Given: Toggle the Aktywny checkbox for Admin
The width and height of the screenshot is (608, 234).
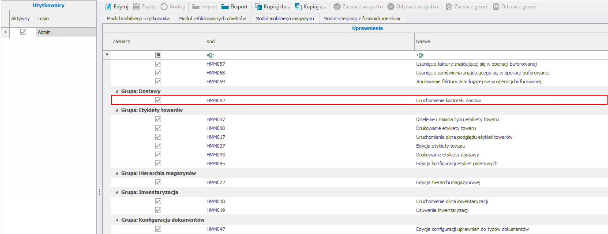Looking at the screenshot, I should pos(23,32).
